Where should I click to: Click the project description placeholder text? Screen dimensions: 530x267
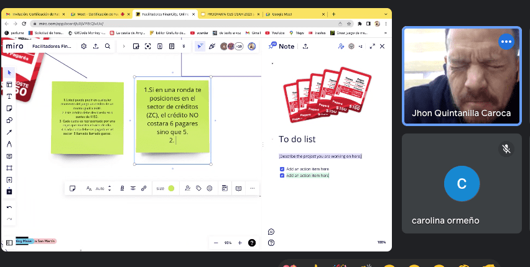tap(320, 156)
